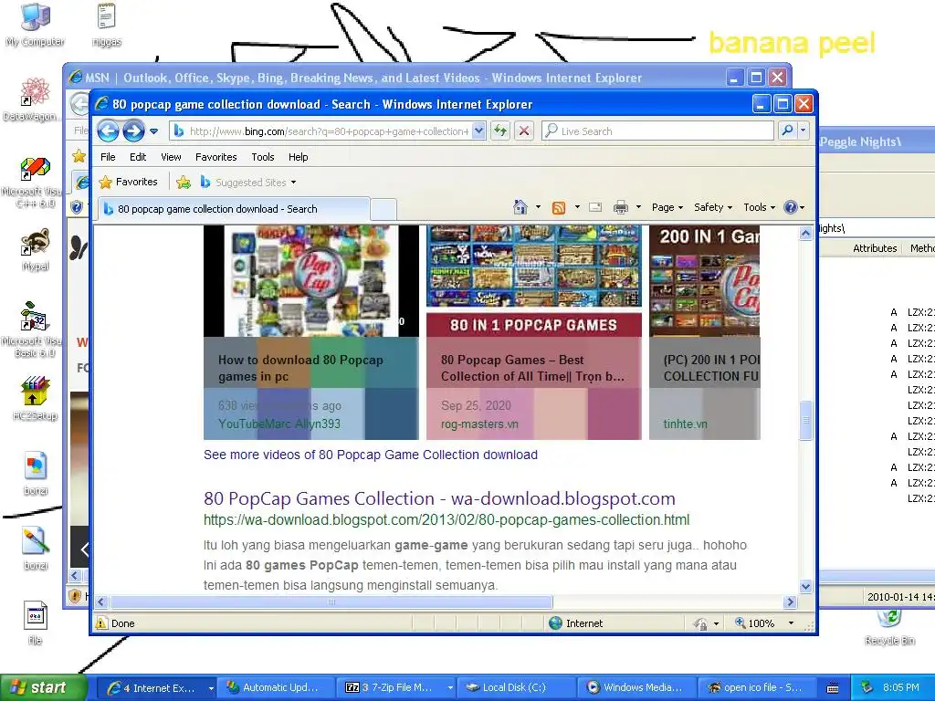Open 80 PopCap Games Collection result link
This screenshot has width=935, height=701.
(x=439, y=498)
